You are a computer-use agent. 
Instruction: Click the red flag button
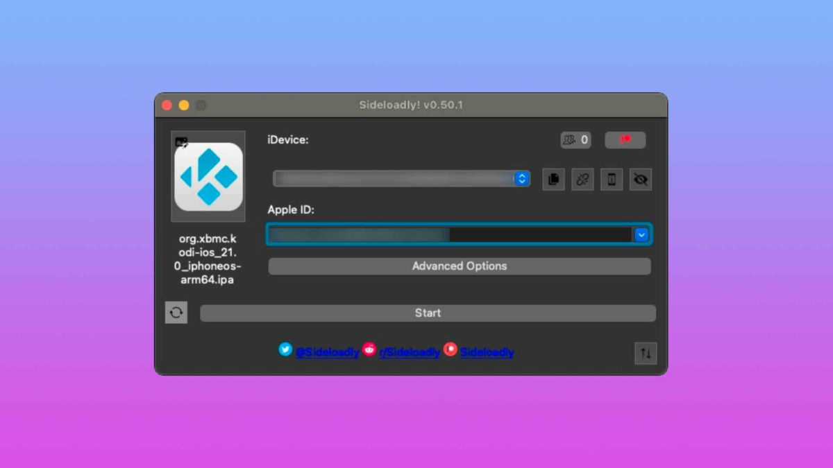pyautogui.click(x=625, y=140)
